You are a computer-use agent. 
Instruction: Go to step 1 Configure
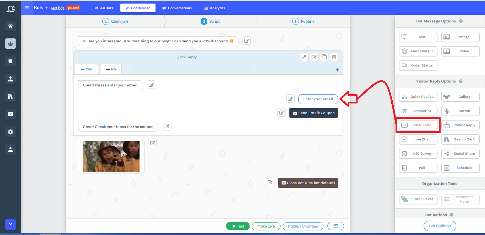click(115, 21)
